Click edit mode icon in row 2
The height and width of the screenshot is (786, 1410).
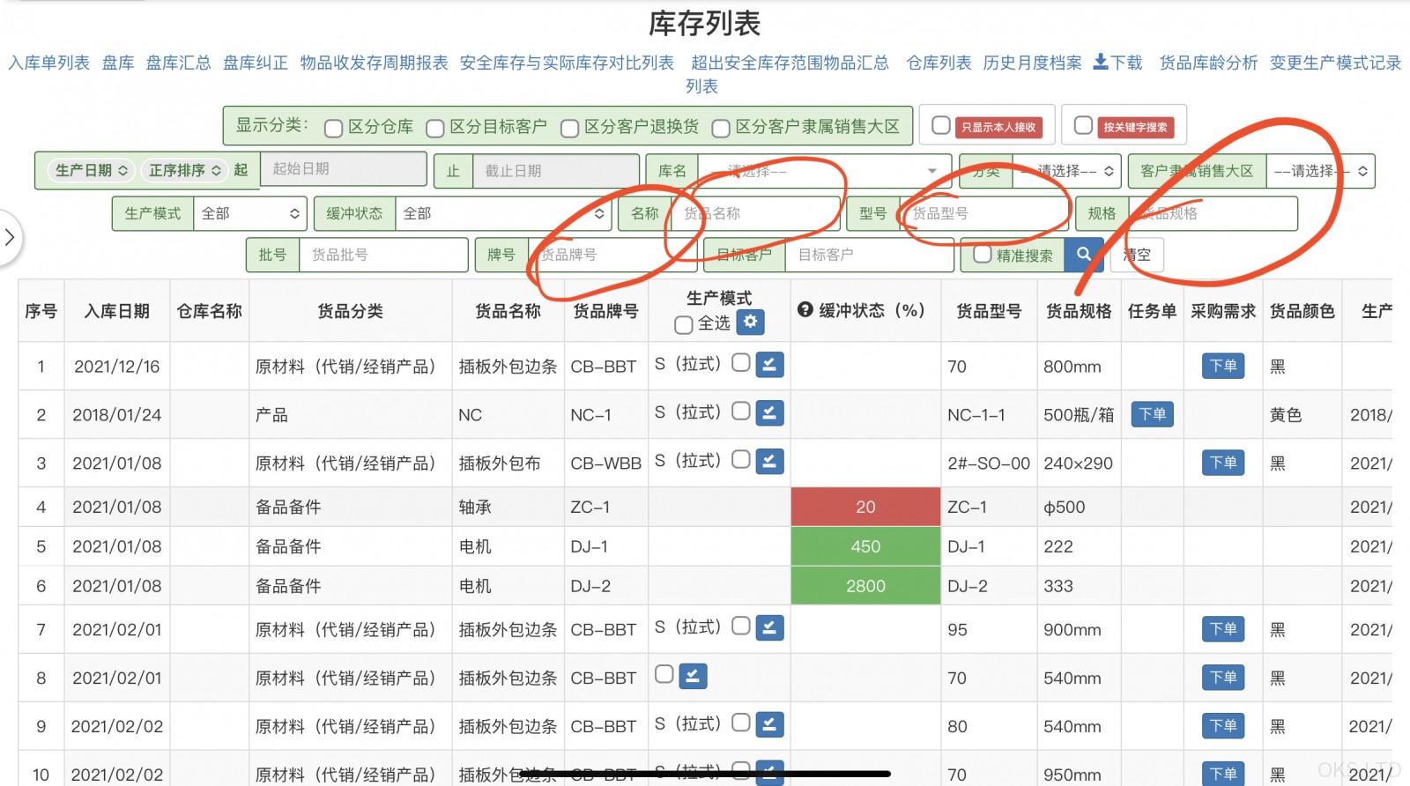769,413
